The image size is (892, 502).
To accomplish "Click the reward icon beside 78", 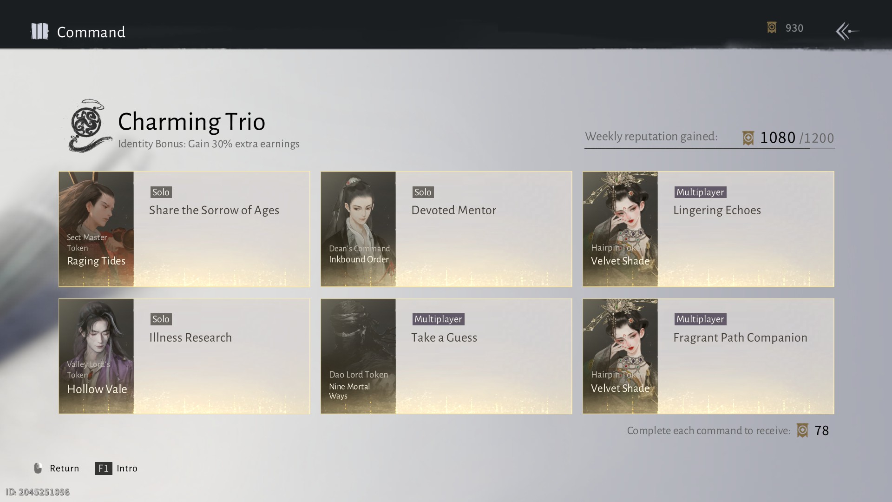I will [802, 430].
